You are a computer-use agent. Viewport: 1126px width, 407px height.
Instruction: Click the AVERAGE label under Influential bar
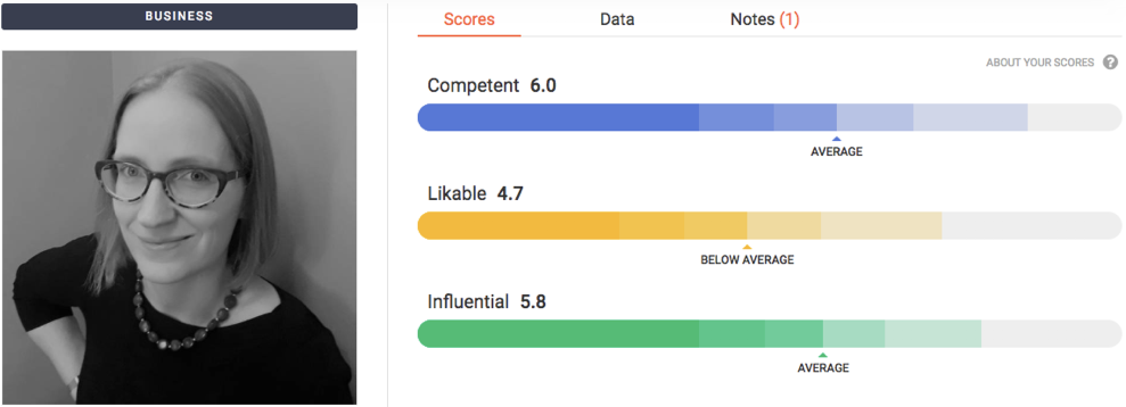click(823, 367)
